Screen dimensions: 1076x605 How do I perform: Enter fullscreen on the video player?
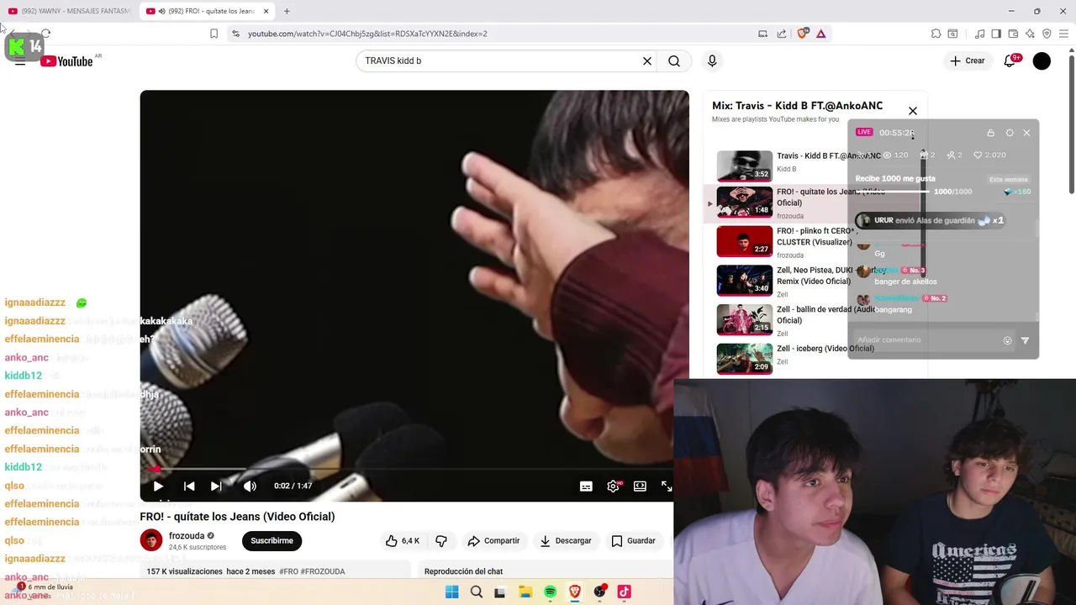pyautogui.click(x=667, y=486)
